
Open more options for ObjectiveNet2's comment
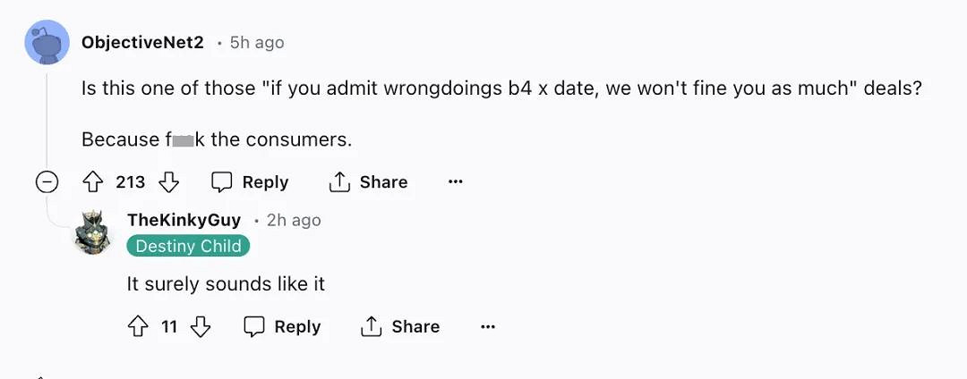pyautogui.click(x=456, y=182)
